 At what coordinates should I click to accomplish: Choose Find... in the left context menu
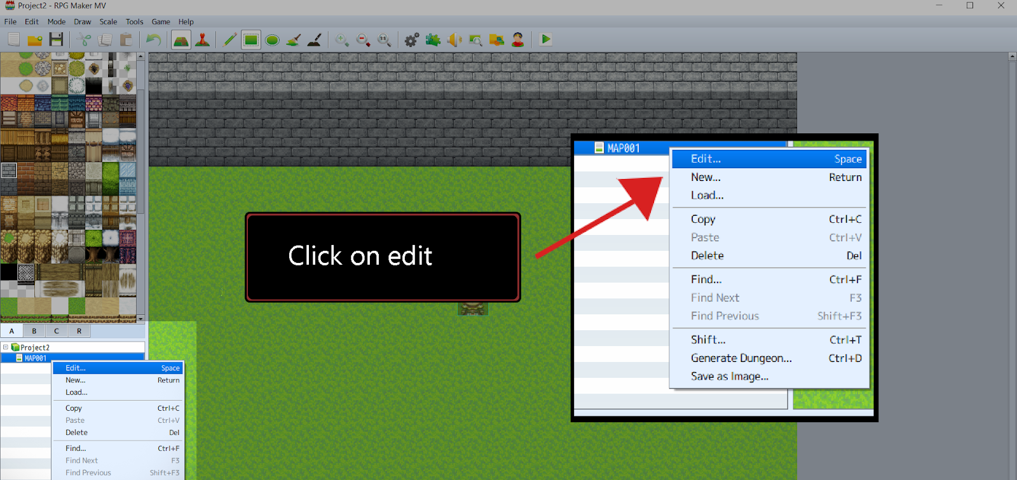pos(118,448)
